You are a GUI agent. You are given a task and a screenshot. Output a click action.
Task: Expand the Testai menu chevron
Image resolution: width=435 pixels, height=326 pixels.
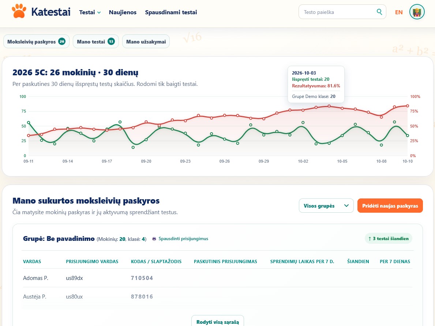99,12
